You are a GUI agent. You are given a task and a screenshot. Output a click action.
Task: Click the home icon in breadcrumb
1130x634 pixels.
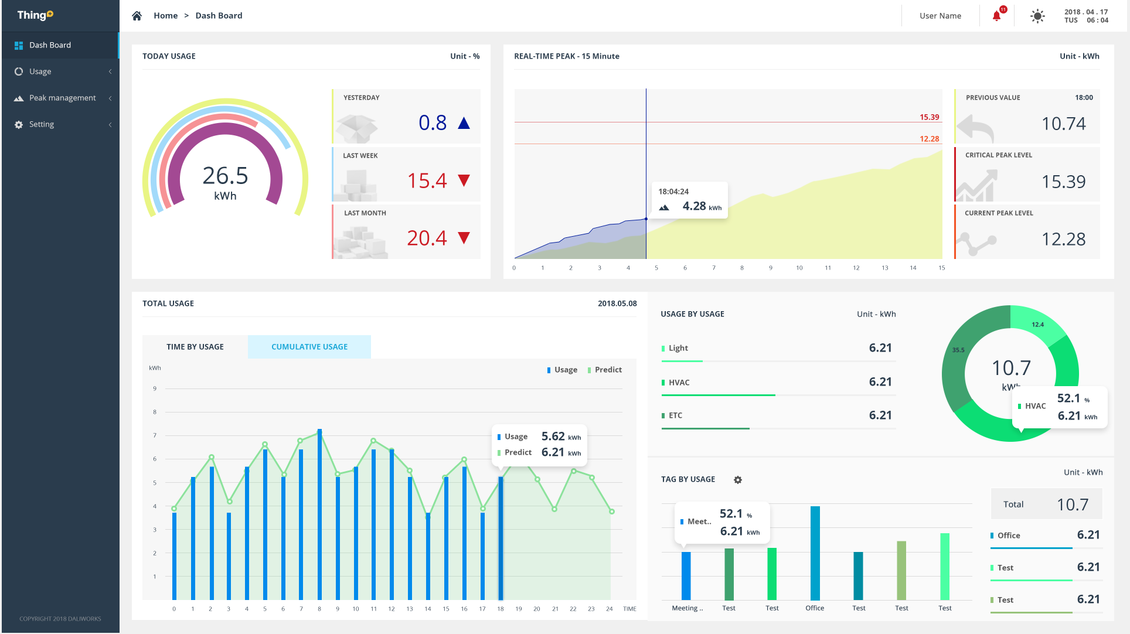click(137, 16)
